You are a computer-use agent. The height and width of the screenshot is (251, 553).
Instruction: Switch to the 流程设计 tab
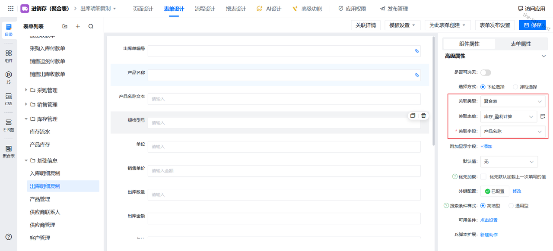tap(205, 9)
